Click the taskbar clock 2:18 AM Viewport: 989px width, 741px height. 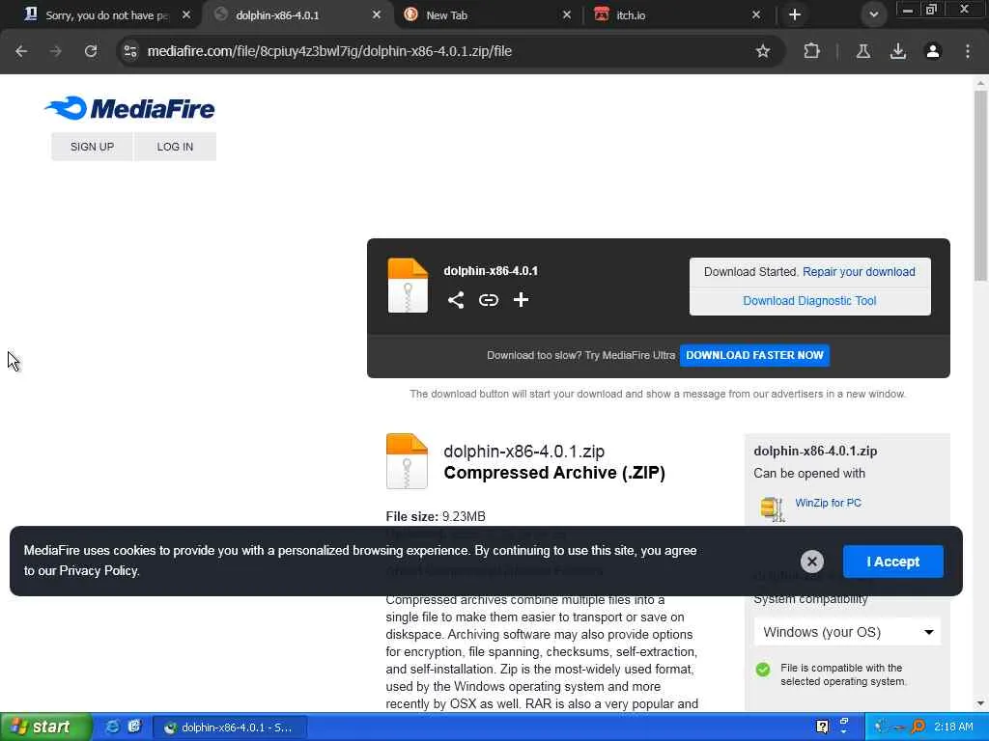coord(953,727)
